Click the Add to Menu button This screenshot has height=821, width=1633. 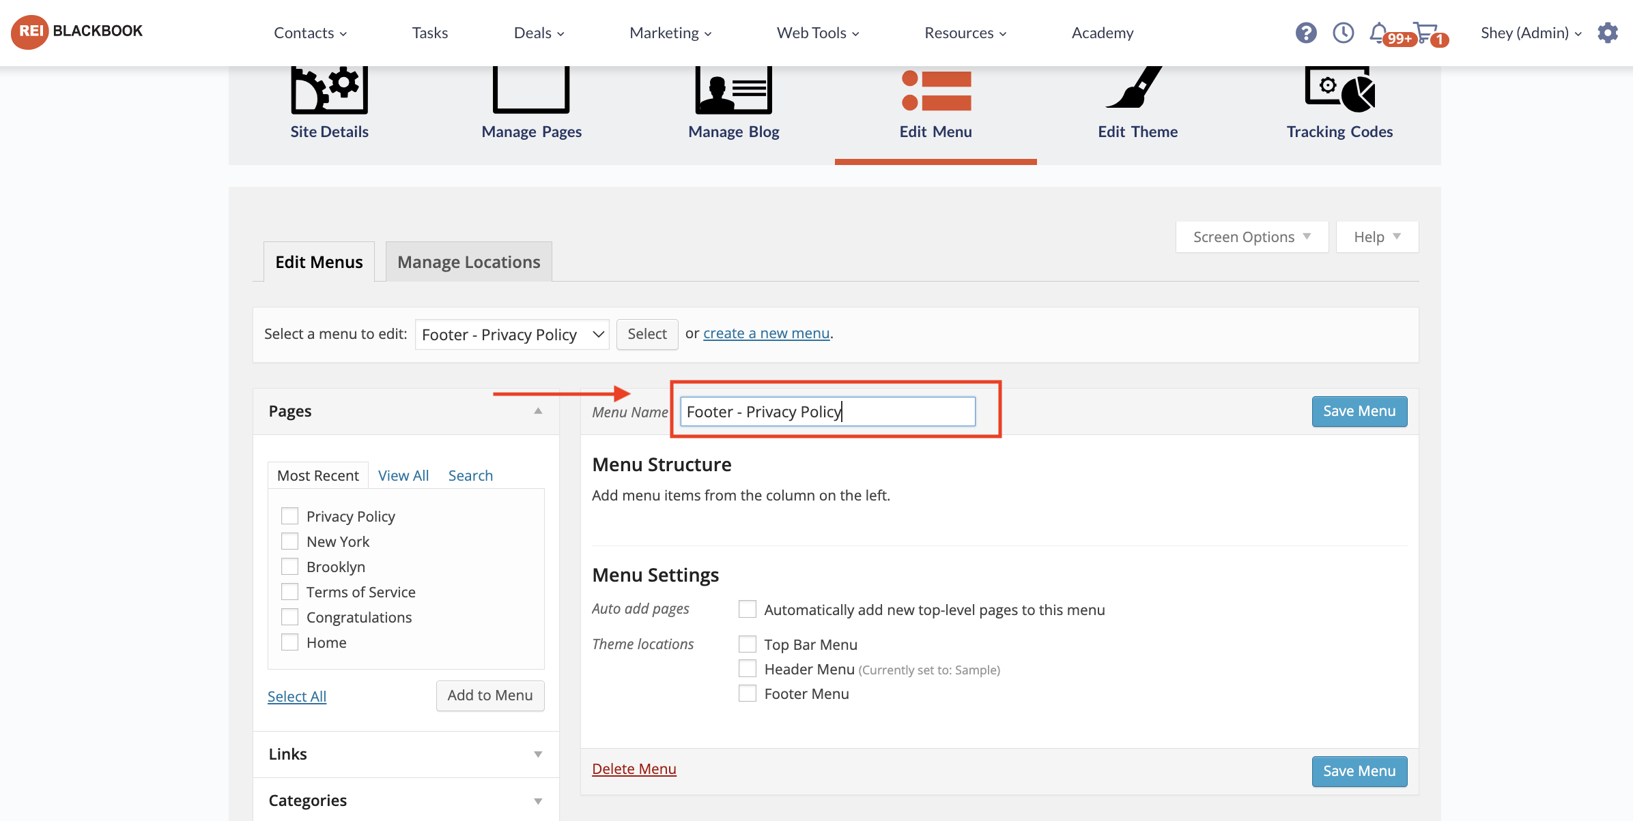[x=490, y=696]
